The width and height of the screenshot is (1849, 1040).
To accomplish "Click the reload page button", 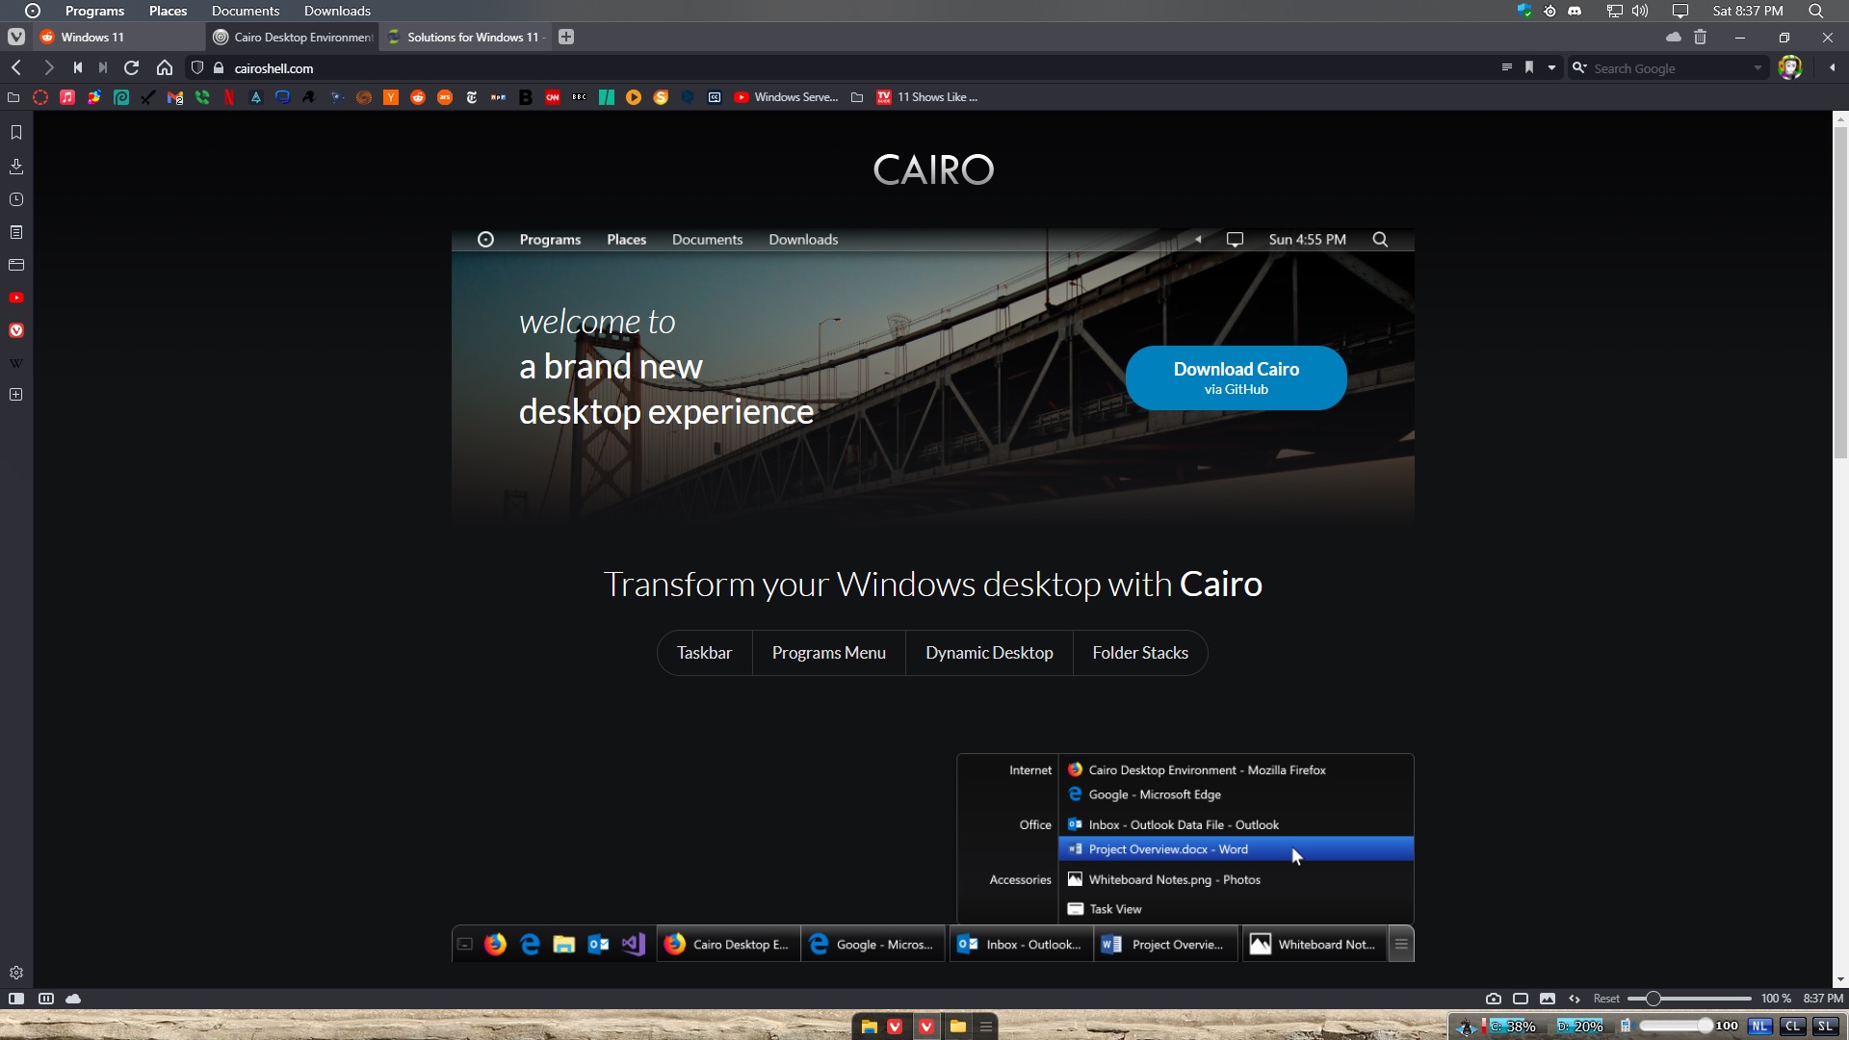I will click(132, 68).
